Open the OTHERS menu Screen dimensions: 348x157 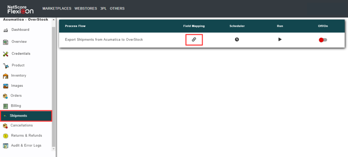point(117,8)
